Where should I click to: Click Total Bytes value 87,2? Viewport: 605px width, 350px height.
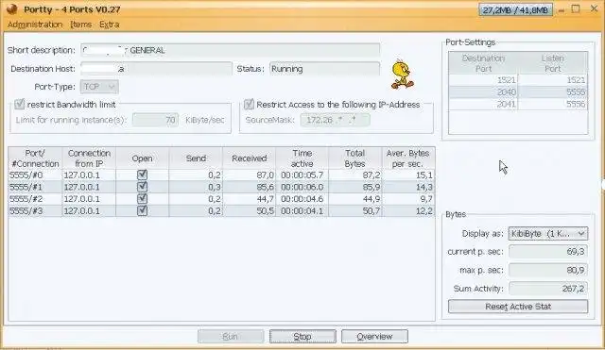[x=355, y=175]
